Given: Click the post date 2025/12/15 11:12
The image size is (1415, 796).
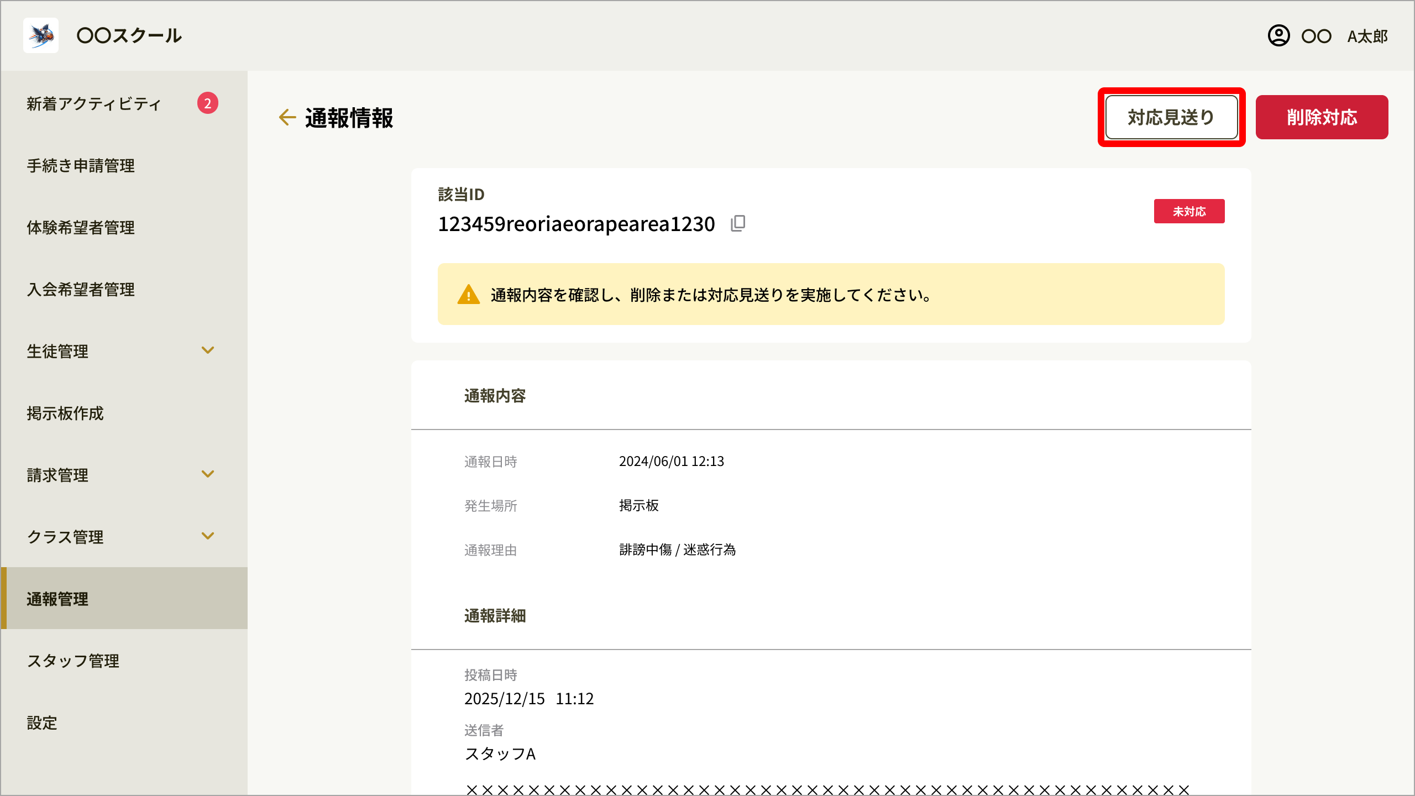Looking at the screenshot, I should pyautogui.click(x=529, y=699).
